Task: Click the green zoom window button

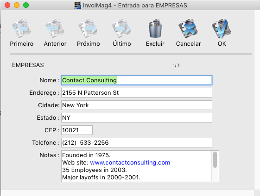Action: pyautogui.click(x=26, y=5)
